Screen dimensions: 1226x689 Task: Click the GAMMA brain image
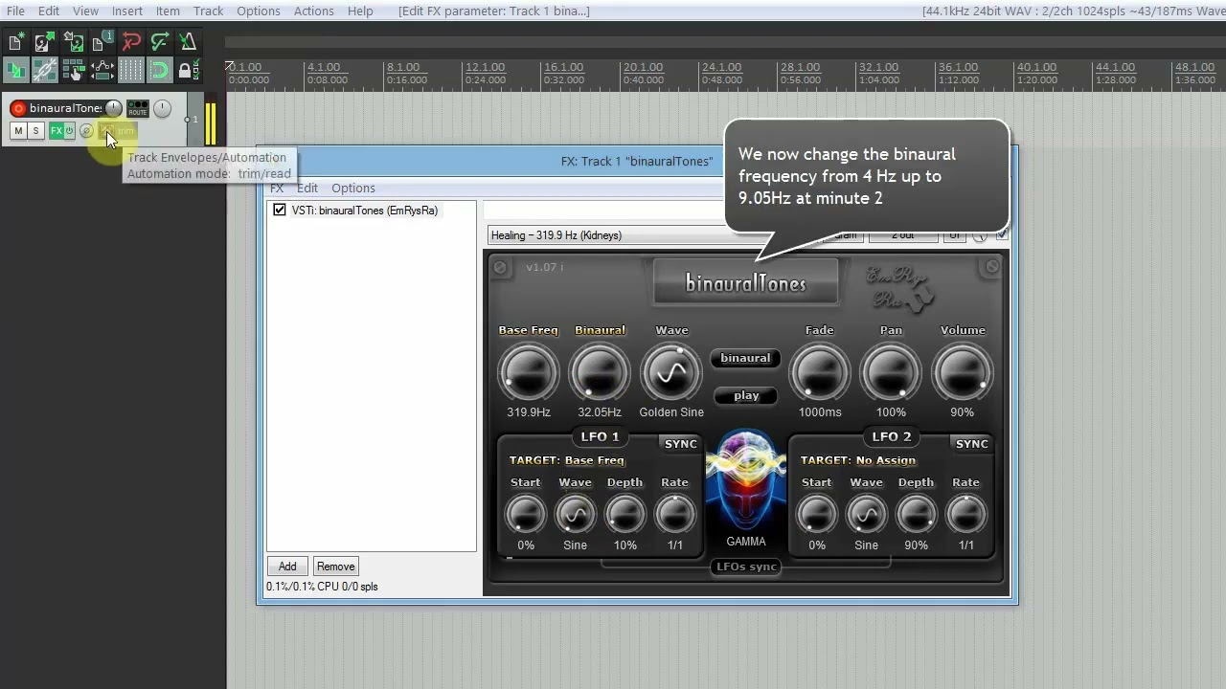pyautogui.click(x=746, y=481)
